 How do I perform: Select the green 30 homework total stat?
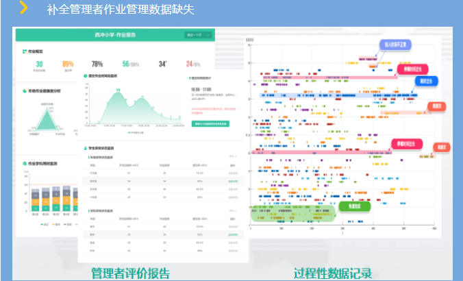click(39, 64)
